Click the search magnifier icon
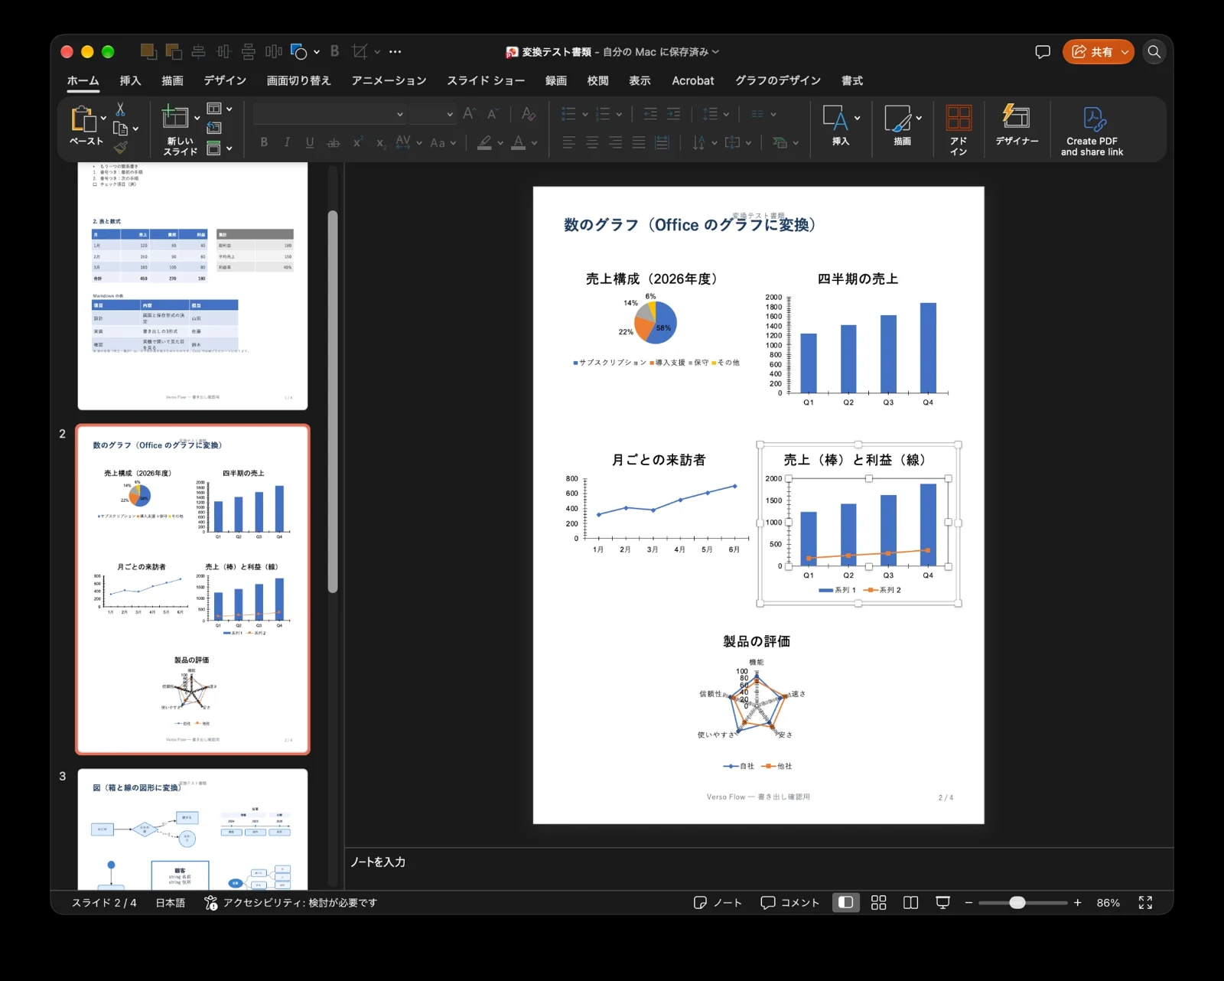The image size is (1224, 981). [x=1154, y=52]
